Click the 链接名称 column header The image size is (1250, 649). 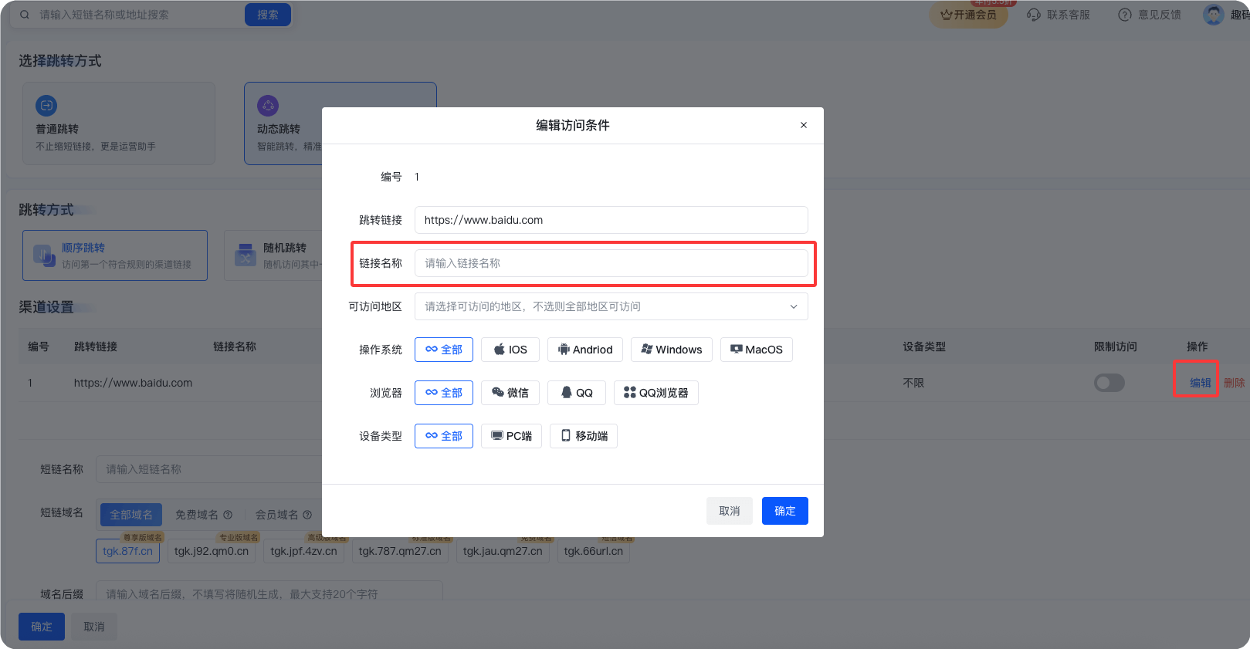pyautogui.click(x=235, y=346)
